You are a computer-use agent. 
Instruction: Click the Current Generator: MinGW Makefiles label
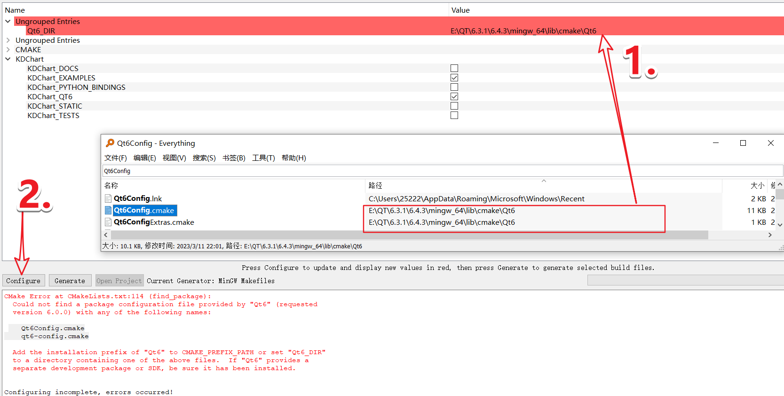pos(211,281)
